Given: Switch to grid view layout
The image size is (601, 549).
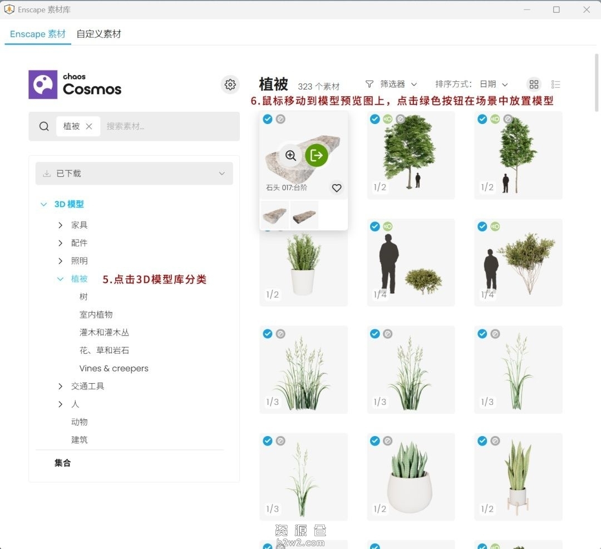Looking at the screenshot, I should click(534, 84).
